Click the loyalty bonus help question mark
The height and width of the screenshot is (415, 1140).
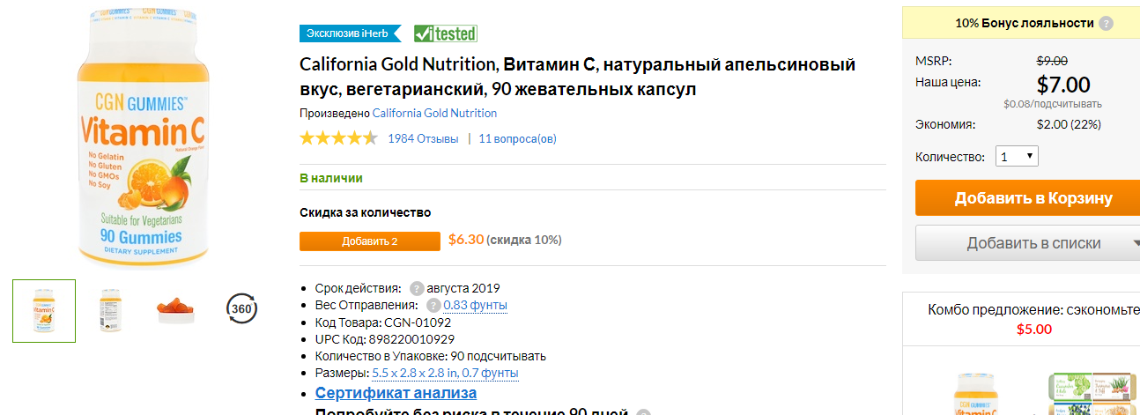pos(1106,24)
